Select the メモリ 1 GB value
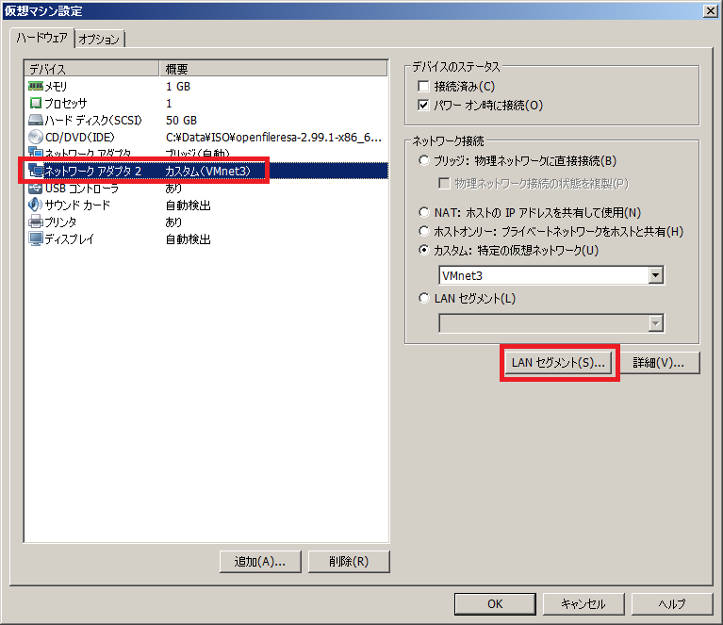Image resolution: width=723 pixels, height=625 pixels. click(178, 87)
